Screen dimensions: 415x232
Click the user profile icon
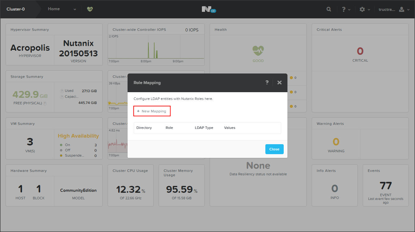[402, 9]
